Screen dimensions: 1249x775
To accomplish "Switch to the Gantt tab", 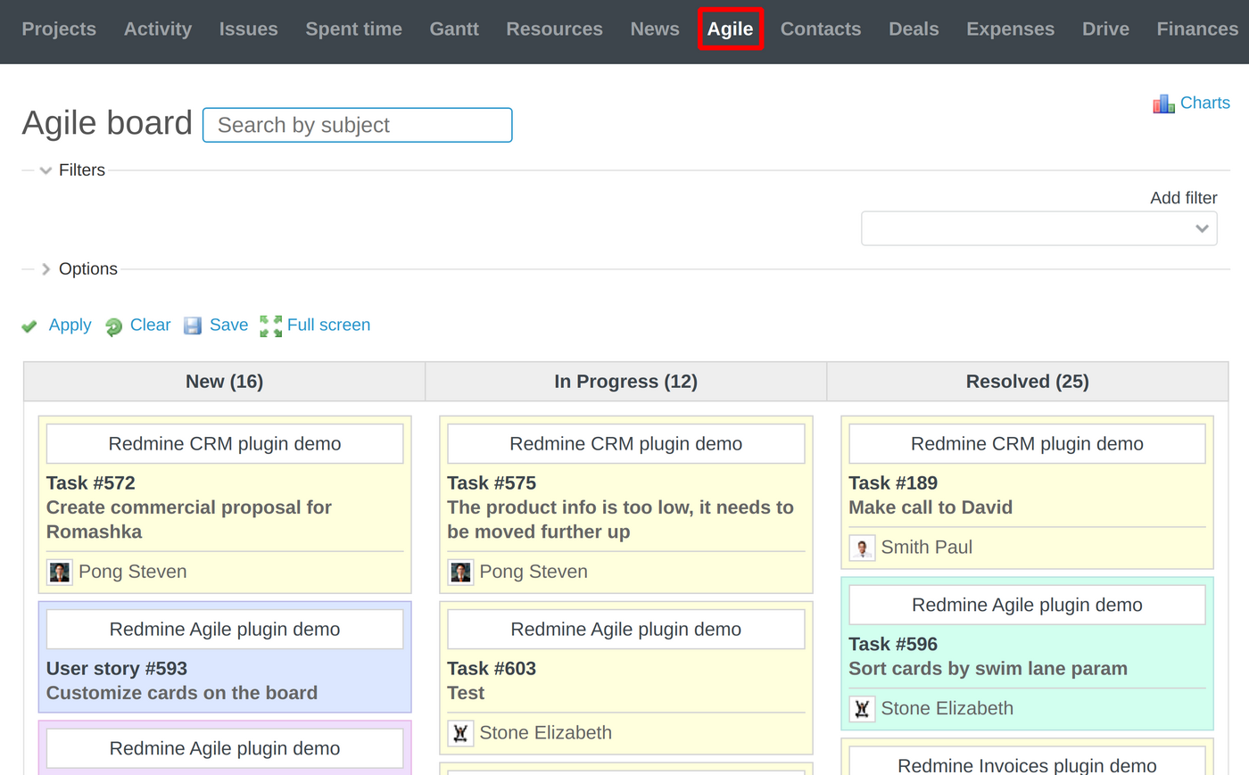I will (x=454, y=29).
